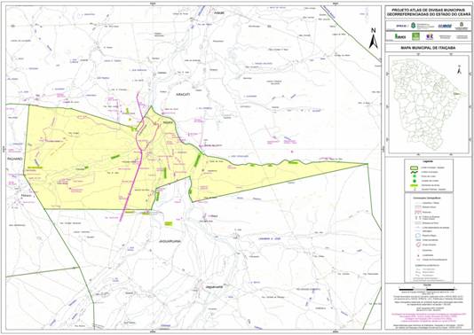The image size is (474, 335).
Task: Click the green rectangle boundary symbol in the legend
Action: (x=414, y=167)
